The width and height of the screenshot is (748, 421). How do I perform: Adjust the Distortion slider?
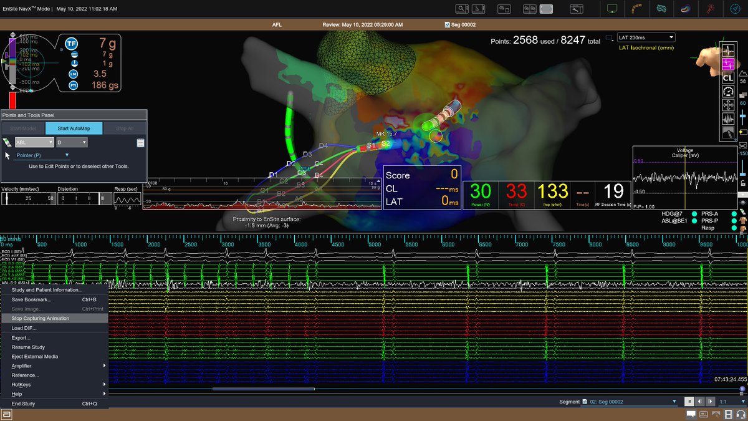[85, 198]
